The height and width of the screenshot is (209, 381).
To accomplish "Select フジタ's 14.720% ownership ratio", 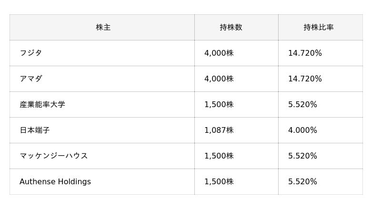I will (305, 53).
